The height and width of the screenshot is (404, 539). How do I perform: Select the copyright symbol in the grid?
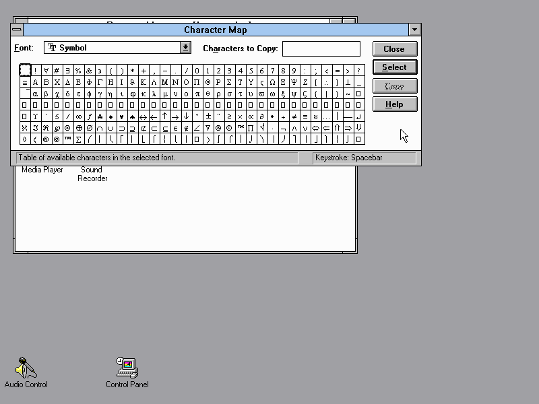(229, 128)
